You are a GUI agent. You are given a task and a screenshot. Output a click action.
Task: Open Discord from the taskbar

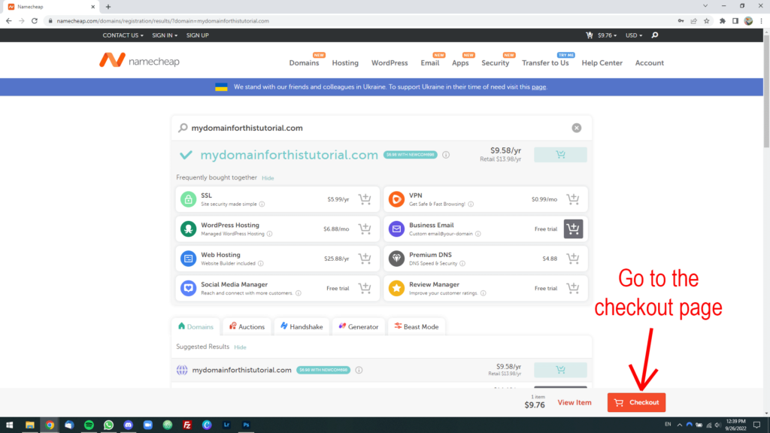[128, 425]
